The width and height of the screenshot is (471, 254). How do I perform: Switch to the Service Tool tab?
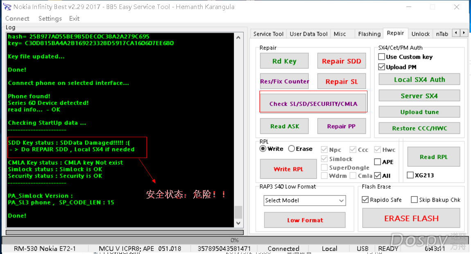[x=268, y=34]
